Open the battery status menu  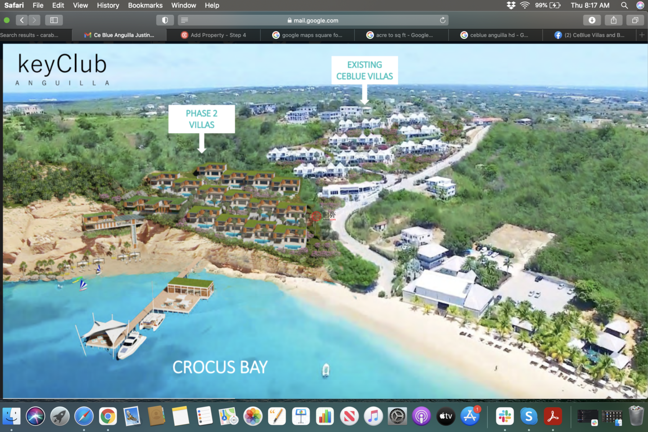555,5
